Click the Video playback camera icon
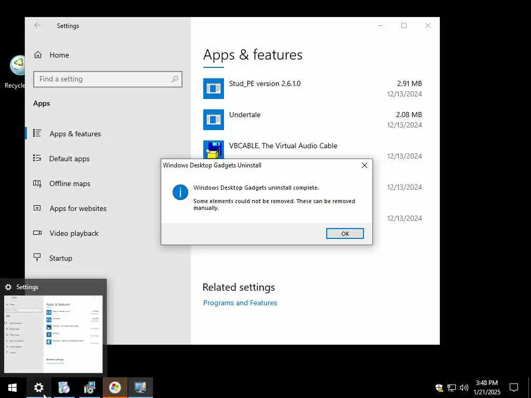 click(x=37, y=233)
